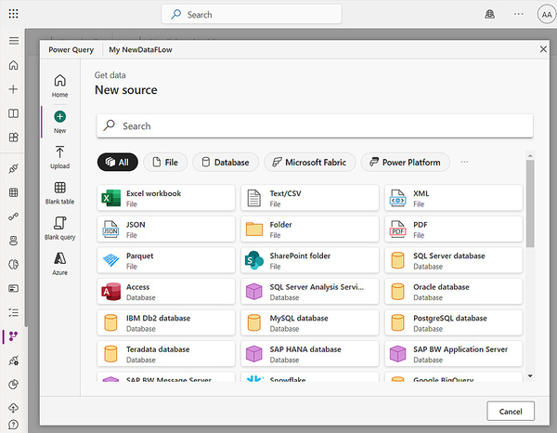557x433 pixels.
Task: Collapse the navigation hamburger menu
Action: (14, 41)
